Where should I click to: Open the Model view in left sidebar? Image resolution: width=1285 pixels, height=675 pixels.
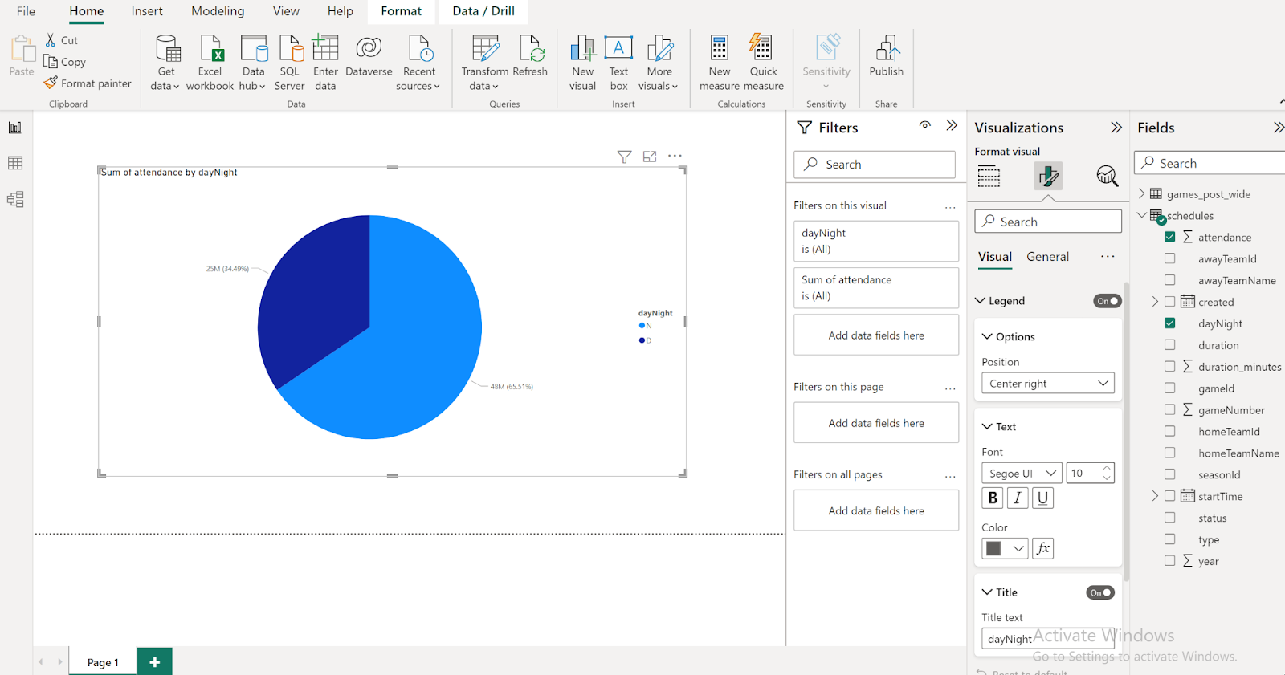point(15,199)
